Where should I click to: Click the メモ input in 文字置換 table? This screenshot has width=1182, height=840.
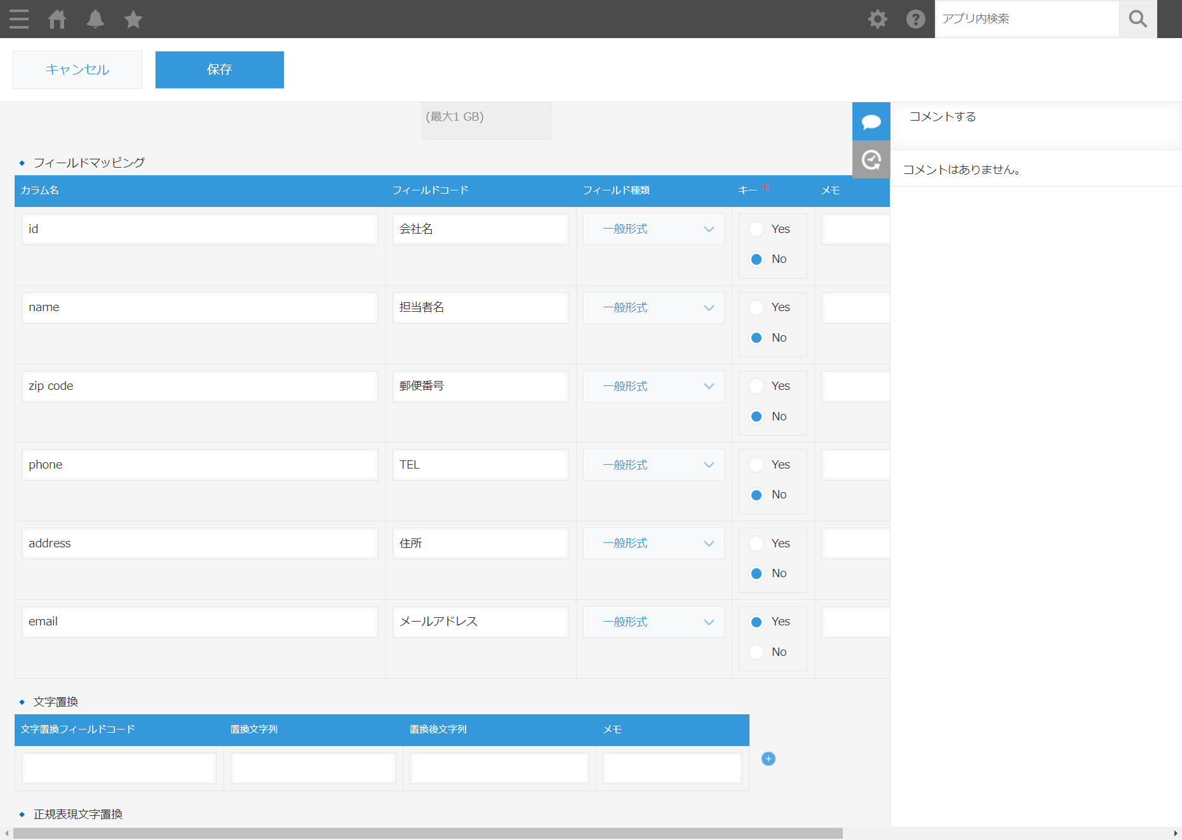pos(673,768)
